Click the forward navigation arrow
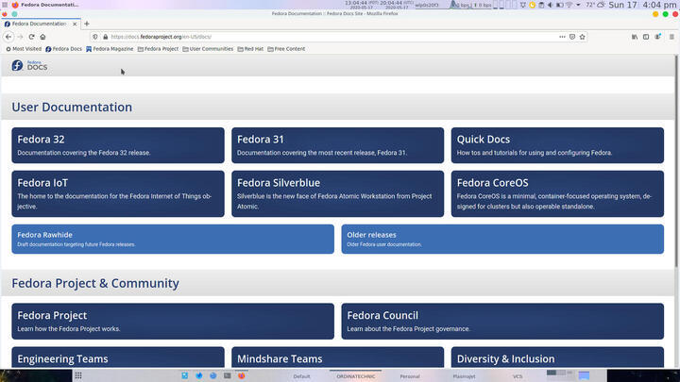Screen dimensions: 680x382 click(x=20, y=37)
